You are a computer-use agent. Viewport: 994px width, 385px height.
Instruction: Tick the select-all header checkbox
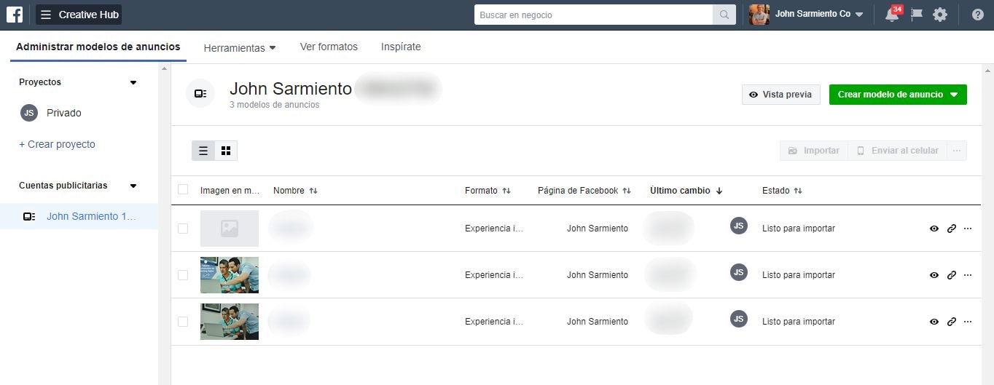click(x=183, y=190)
